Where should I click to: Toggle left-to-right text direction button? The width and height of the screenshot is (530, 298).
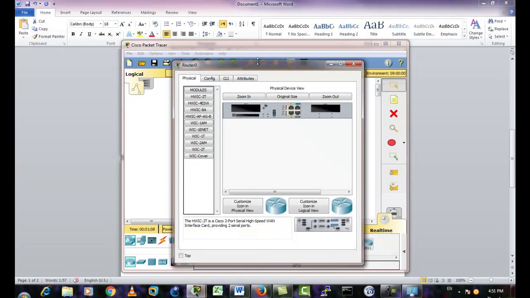point(223,24)
